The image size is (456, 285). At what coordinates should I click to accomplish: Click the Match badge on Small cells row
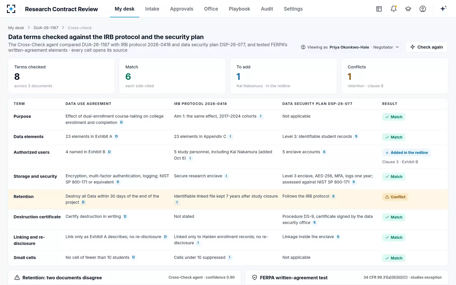coord(394,258)
